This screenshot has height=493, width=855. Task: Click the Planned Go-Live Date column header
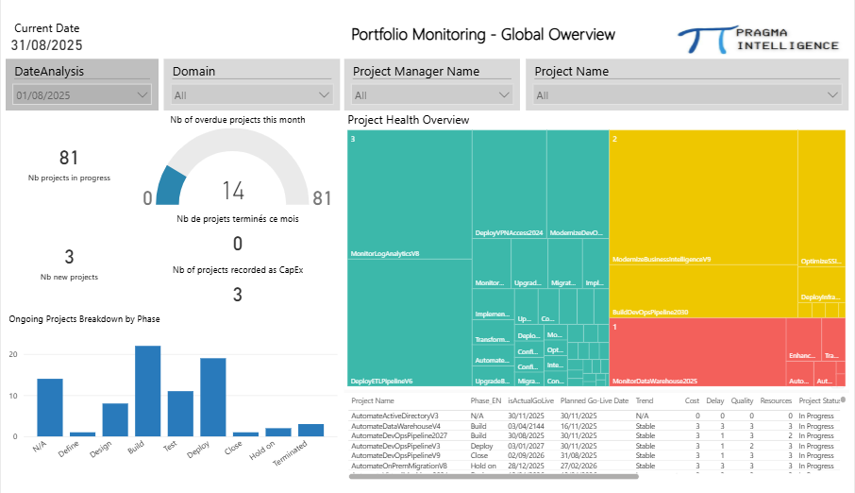point(594,401)
